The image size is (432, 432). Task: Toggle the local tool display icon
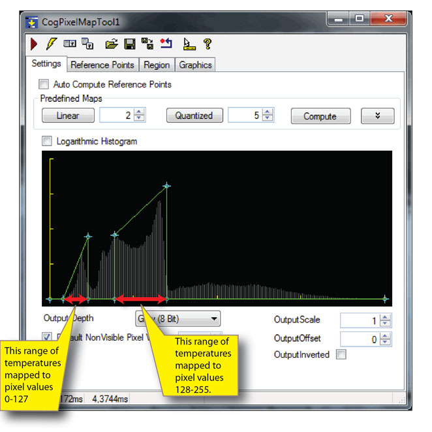click(x=70, y=44)
